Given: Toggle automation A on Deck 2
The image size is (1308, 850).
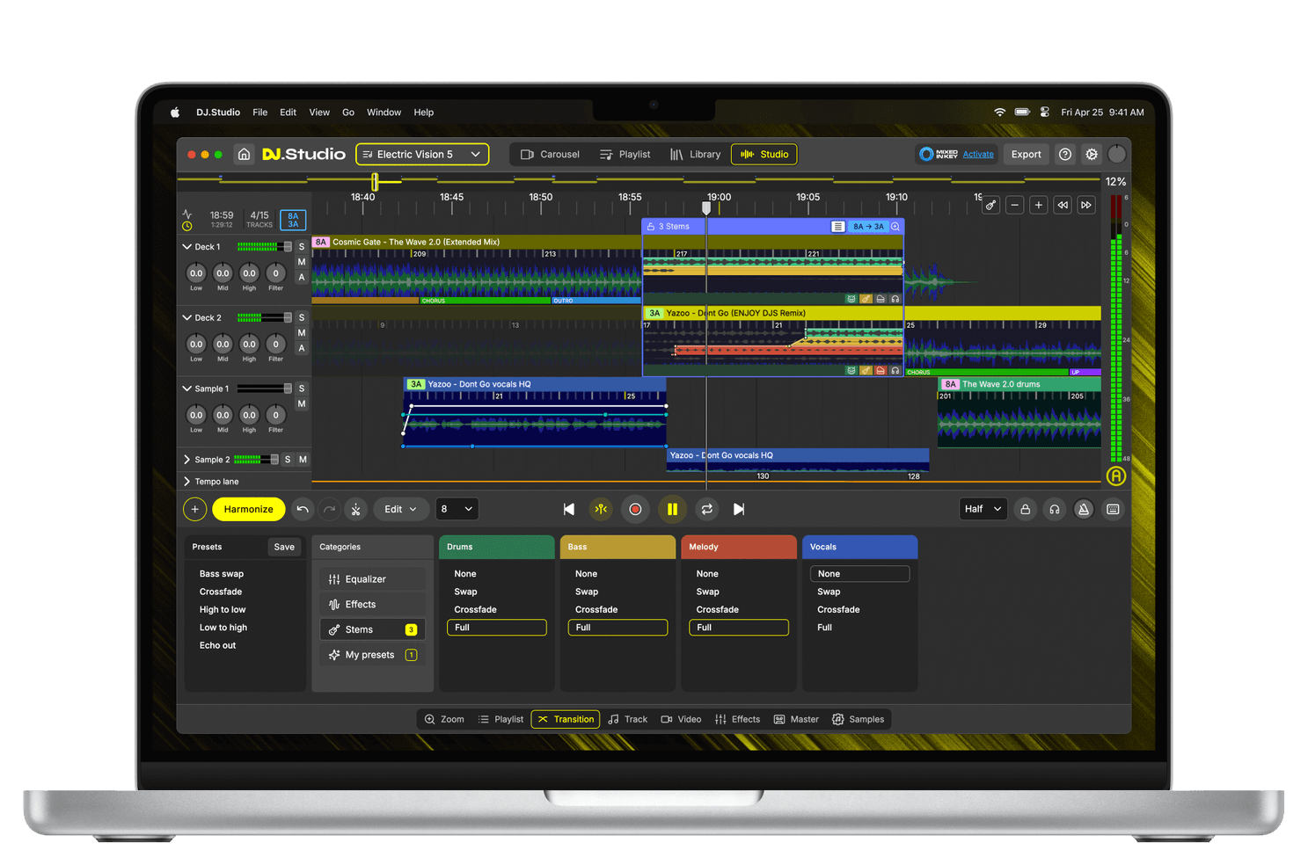Looking at the screenshot, I should point(302,348).
